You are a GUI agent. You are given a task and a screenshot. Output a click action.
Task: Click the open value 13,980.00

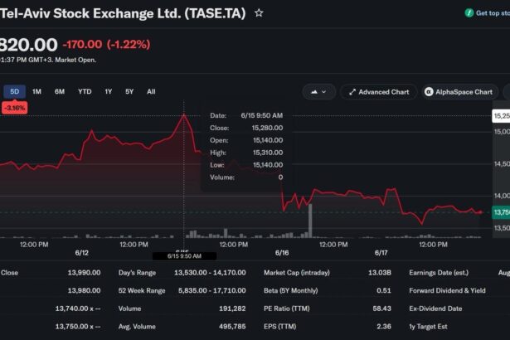coord(84,290)
